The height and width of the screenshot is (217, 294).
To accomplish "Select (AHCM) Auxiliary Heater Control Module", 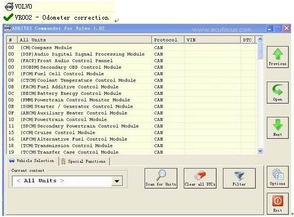I will [x=132, y=113].
